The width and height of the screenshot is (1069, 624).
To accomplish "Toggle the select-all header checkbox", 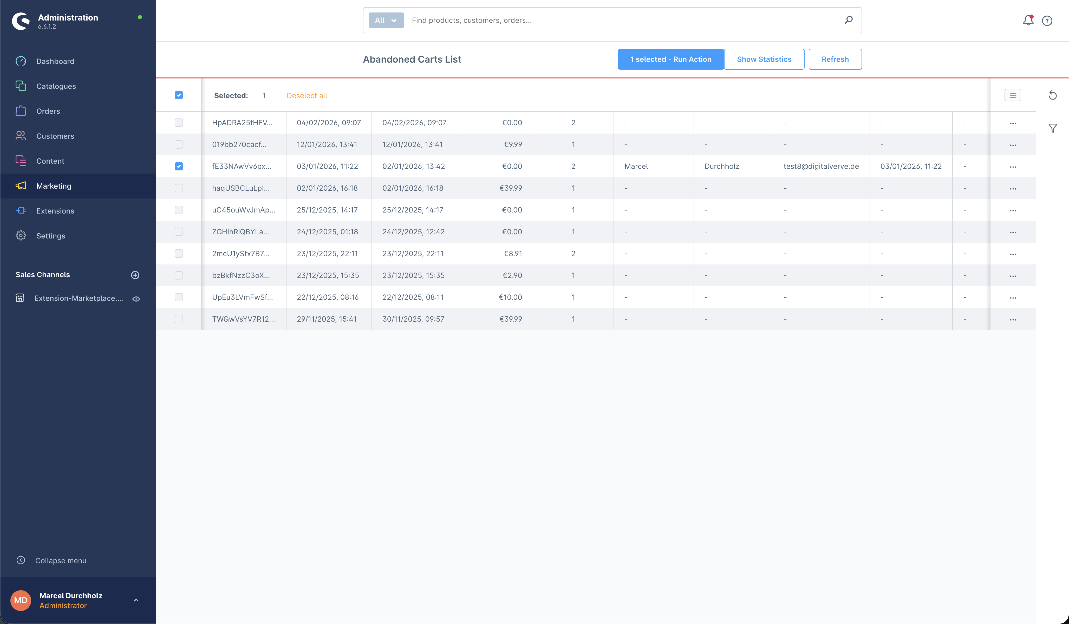I will point(179,95).
